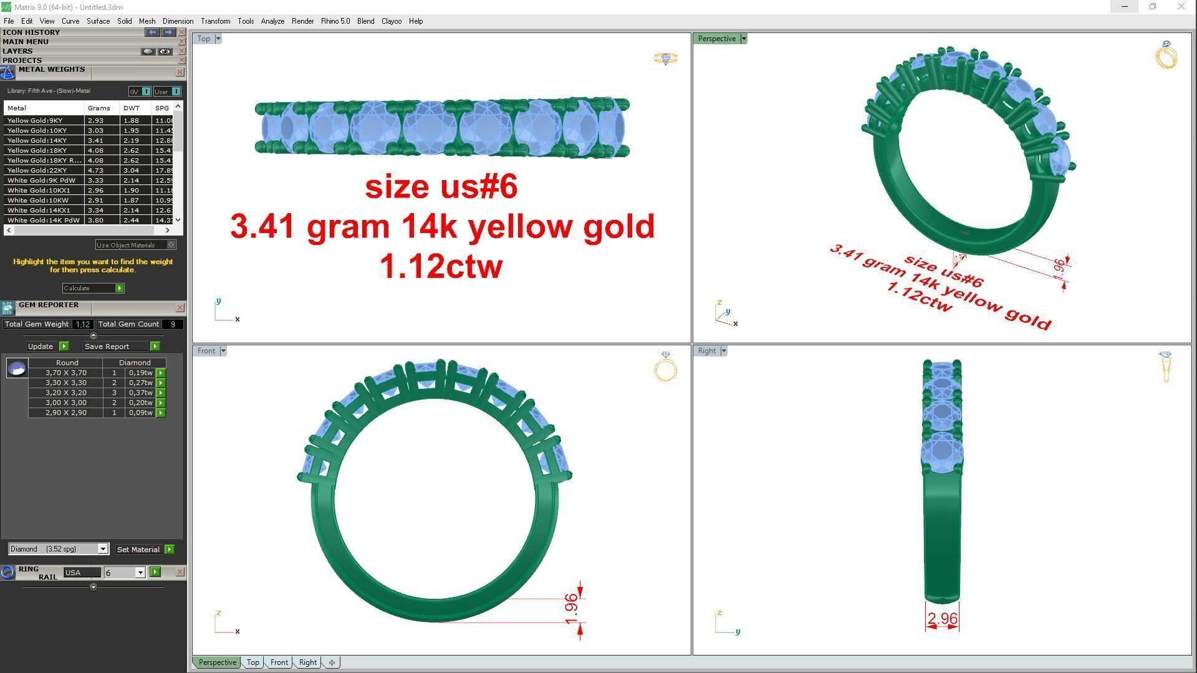Click the Set Material button
This screenshot has width=1197, height=673.
click(138, 549)
